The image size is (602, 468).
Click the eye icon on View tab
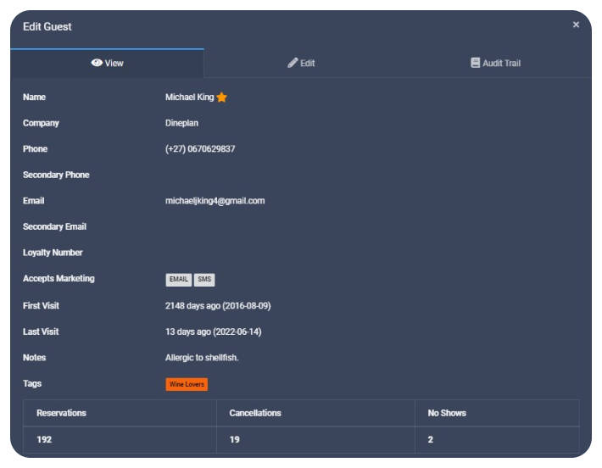pyautogui.click(x=97, y=64)
